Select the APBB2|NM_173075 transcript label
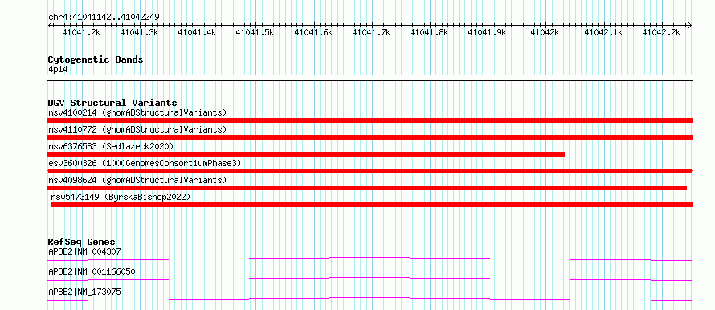 pyautogui.click(x=85, y=292)
